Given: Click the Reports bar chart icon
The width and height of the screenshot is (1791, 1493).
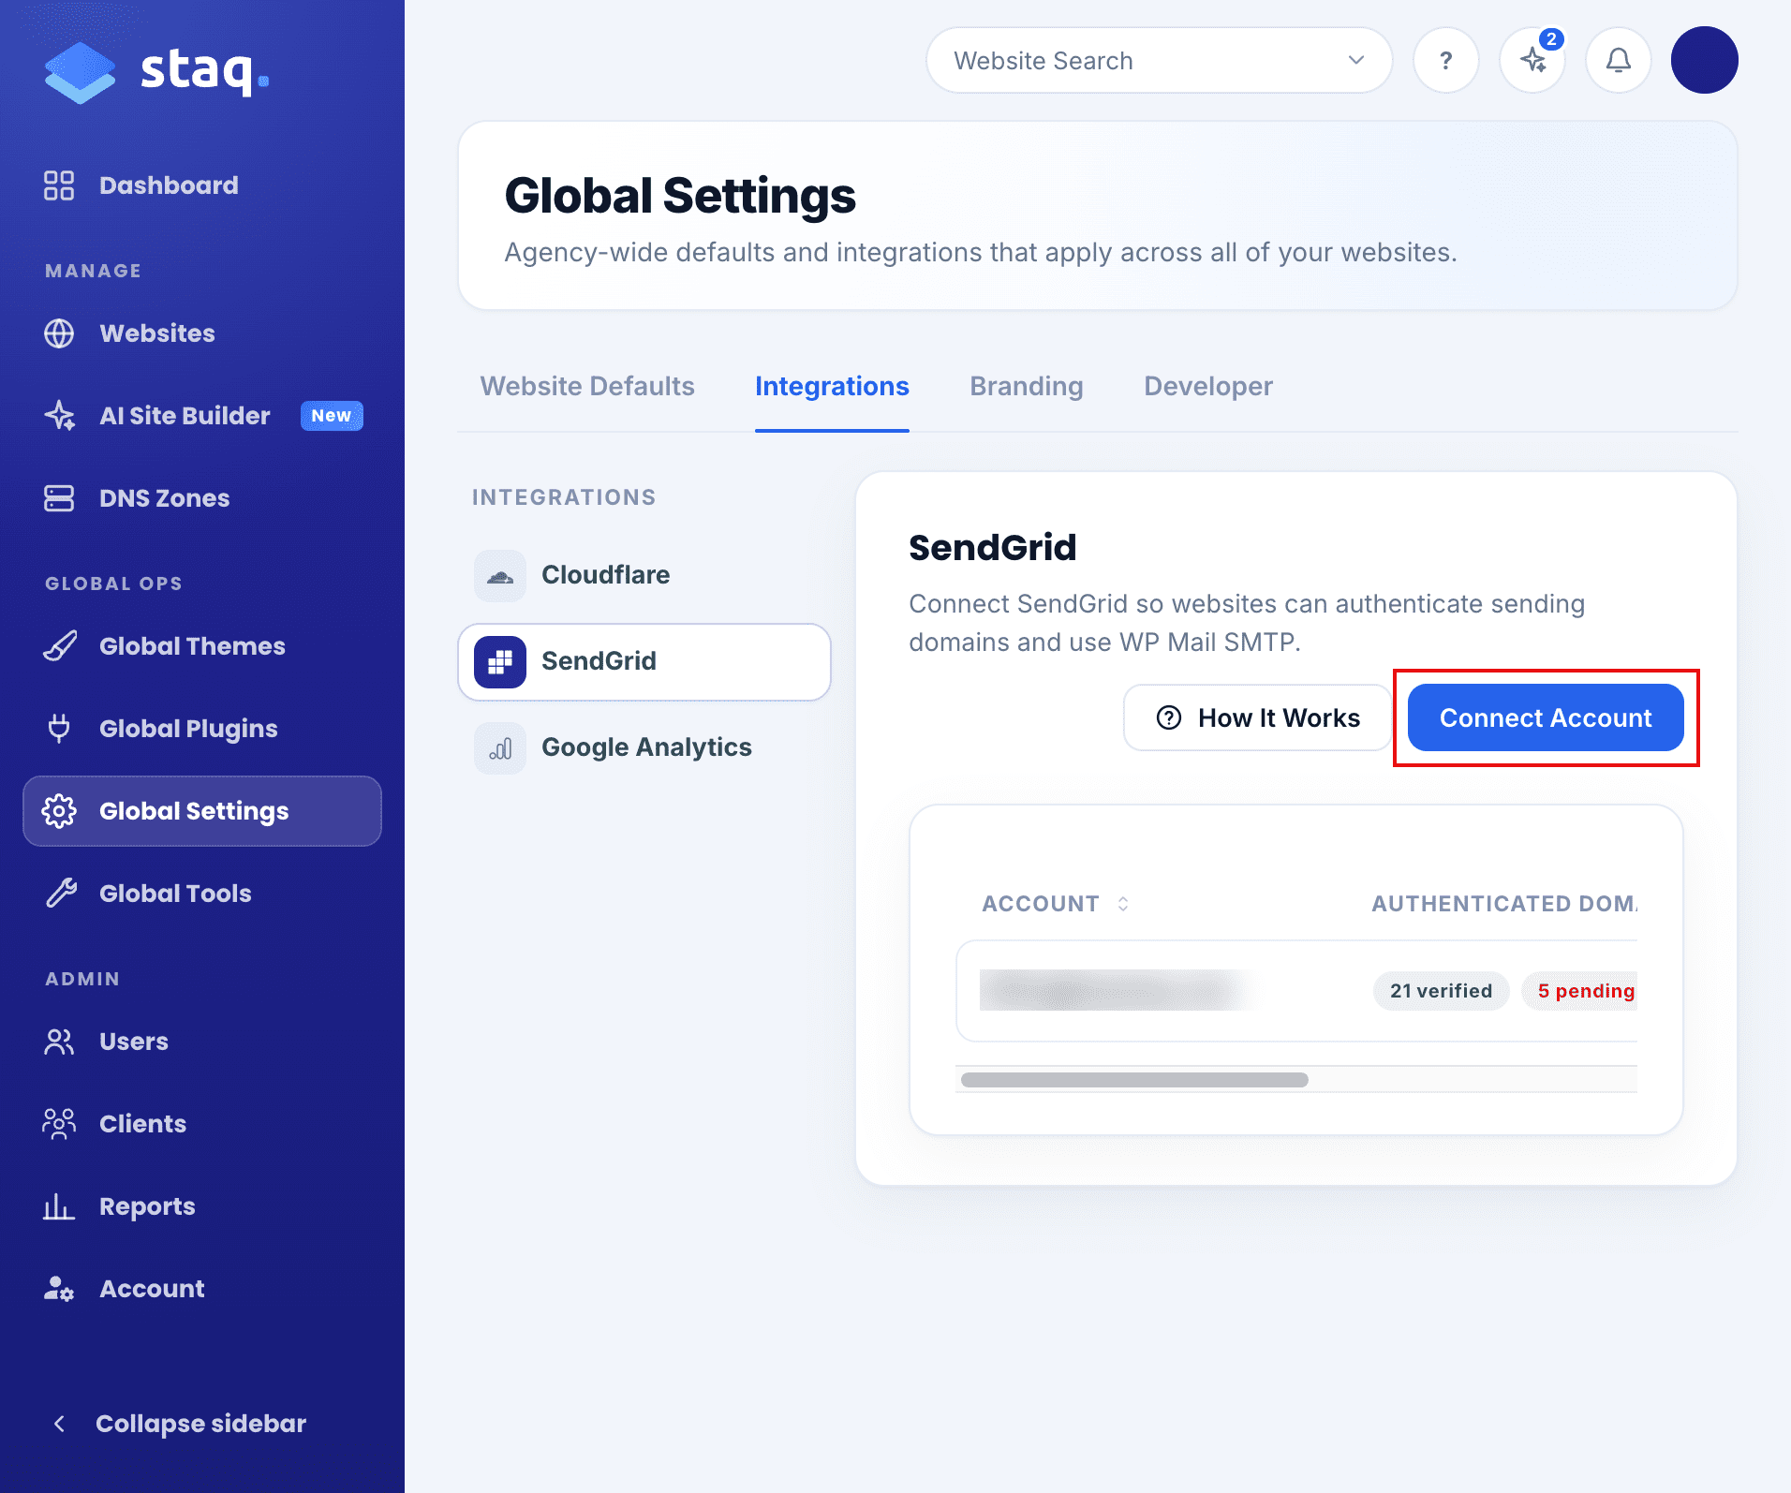Looking at the screenshot, I should coord(59,1206).
